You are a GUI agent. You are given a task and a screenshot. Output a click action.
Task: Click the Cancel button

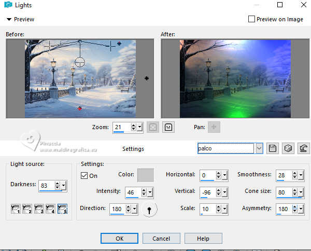[161, 239]
